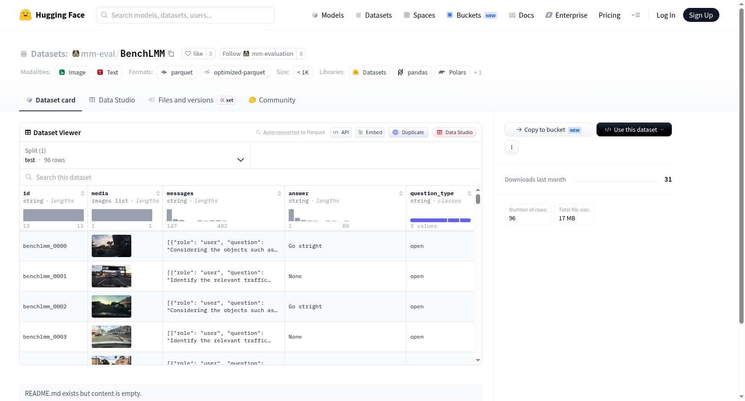Focus the top search models field

coord(185,15)
